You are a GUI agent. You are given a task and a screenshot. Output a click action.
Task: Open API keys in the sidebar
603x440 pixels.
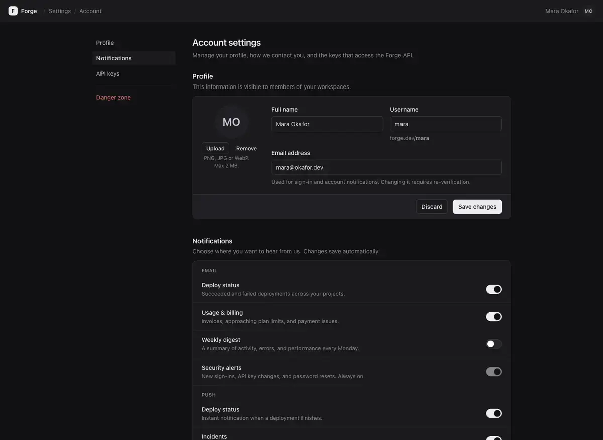point(134,74)
